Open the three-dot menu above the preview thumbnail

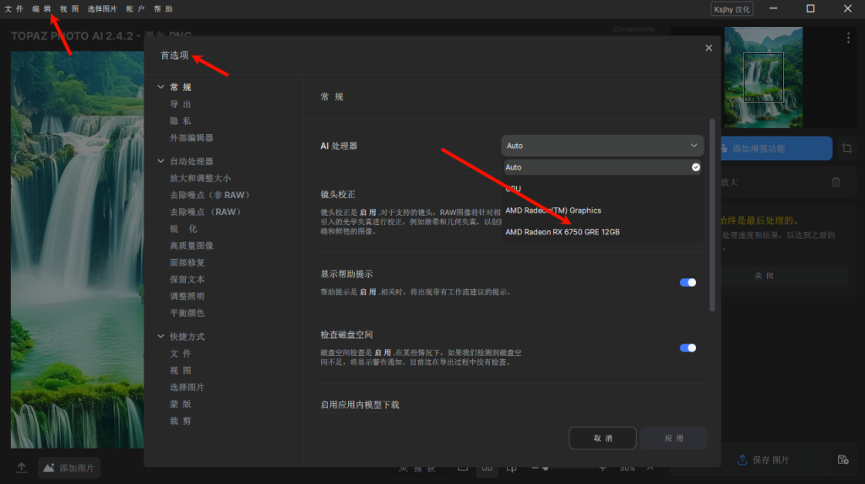tap(848, 38)
